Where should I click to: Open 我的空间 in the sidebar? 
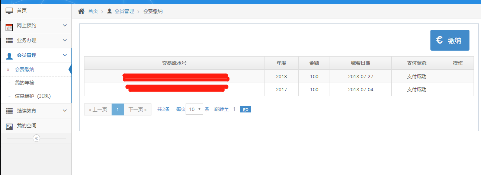point(36,126)
